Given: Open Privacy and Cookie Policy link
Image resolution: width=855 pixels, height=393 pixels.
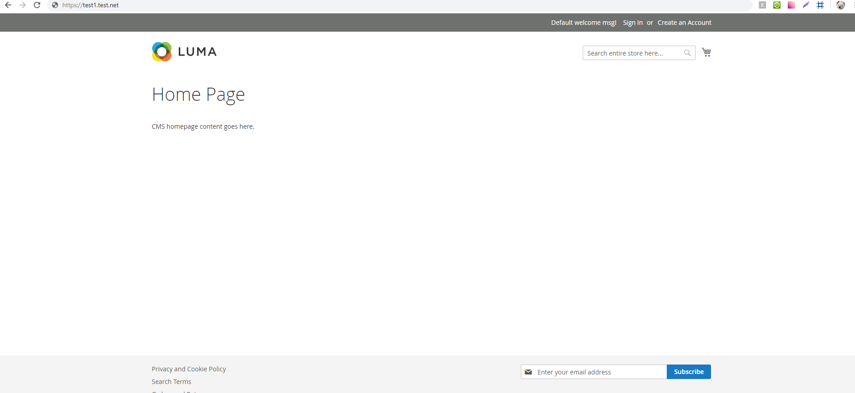Looking at the screenshot, I should [x=189, y=369].
